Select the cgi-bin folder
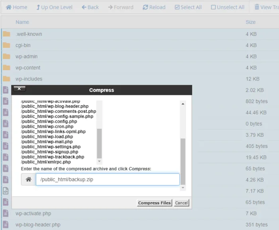The image size is (279, 230). (23, 45)
